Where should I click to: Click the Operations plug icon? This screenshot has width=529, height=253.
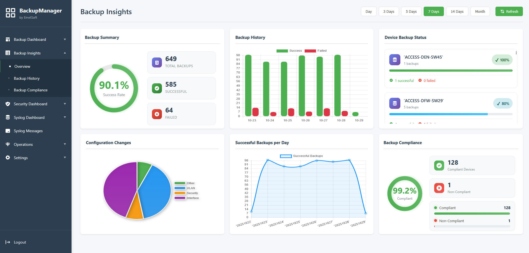(8, 144)
